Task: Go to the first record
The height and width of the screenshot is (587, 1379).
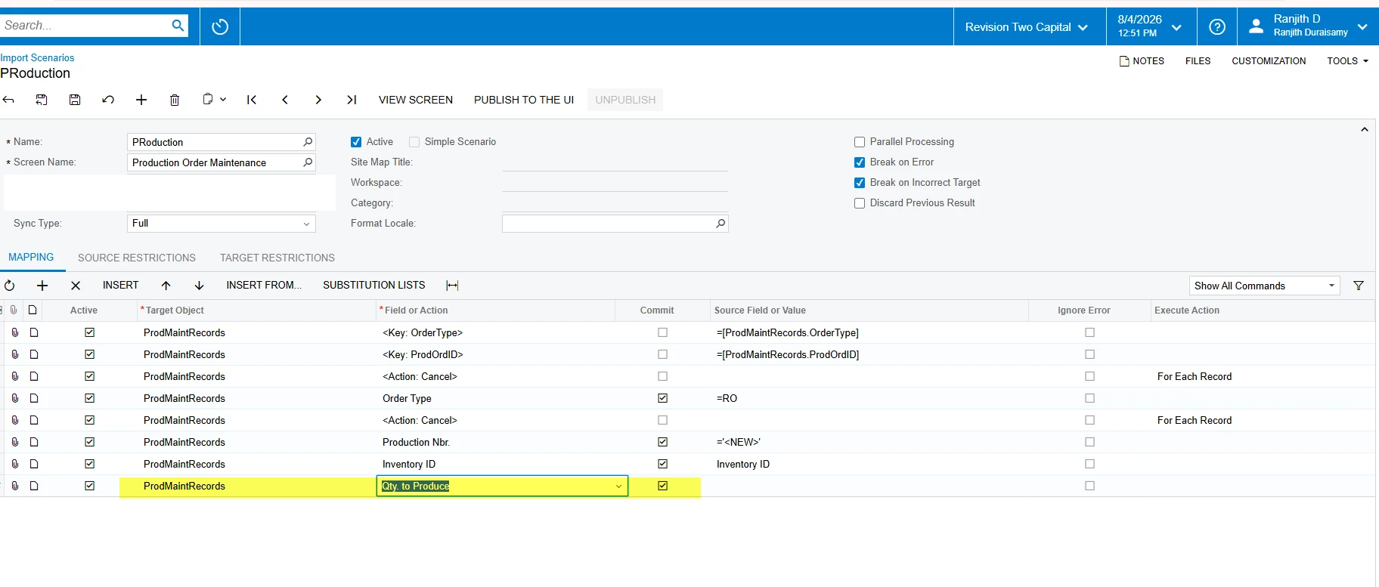Action: 252,100
